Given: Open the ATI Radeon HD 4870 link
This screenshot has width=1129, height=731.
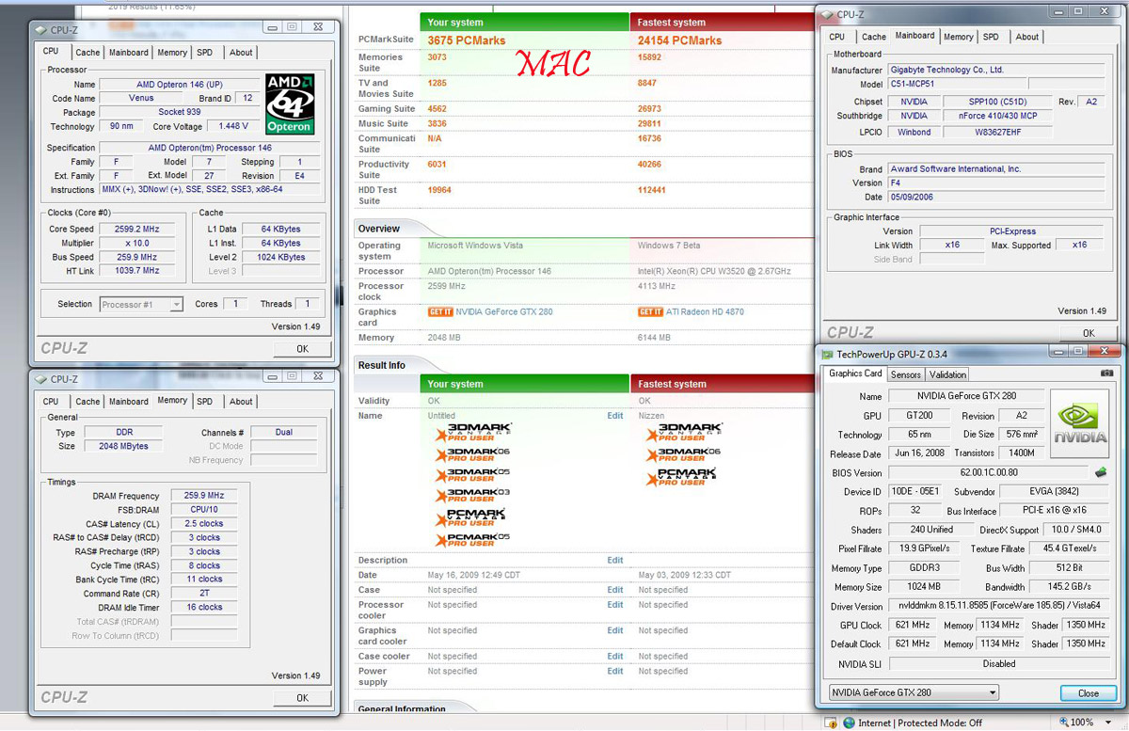Looking at the screenshot, I should (x=705, y=312).
